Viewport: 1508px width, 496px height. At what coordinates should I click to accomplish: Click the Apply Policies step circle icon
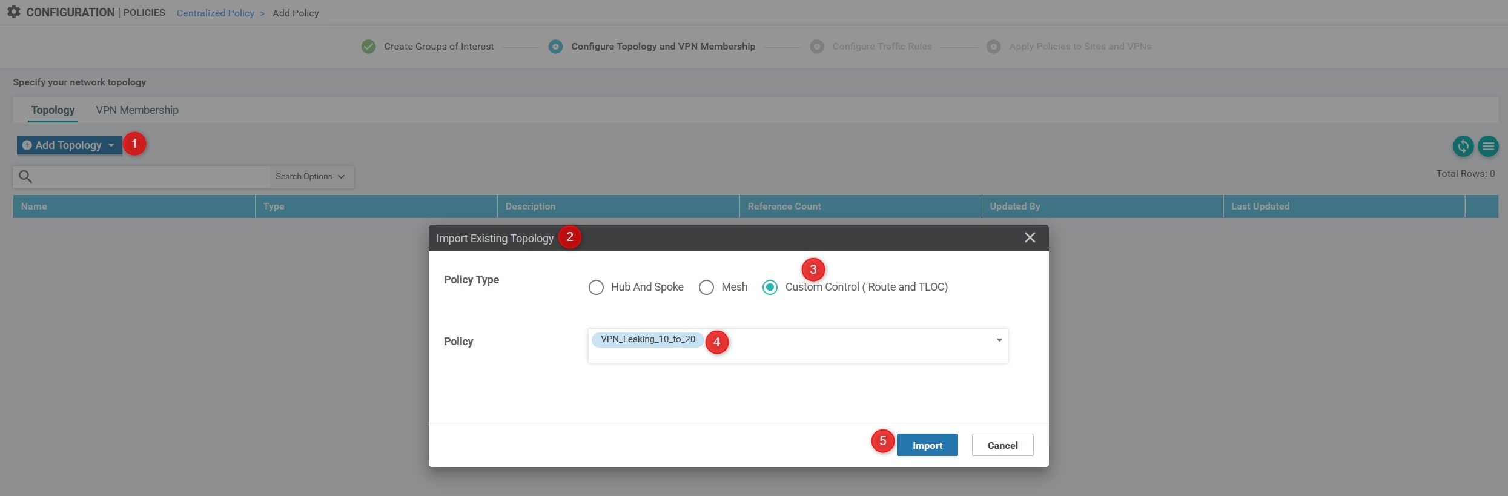pyautogui.click(x=993, y=47)
